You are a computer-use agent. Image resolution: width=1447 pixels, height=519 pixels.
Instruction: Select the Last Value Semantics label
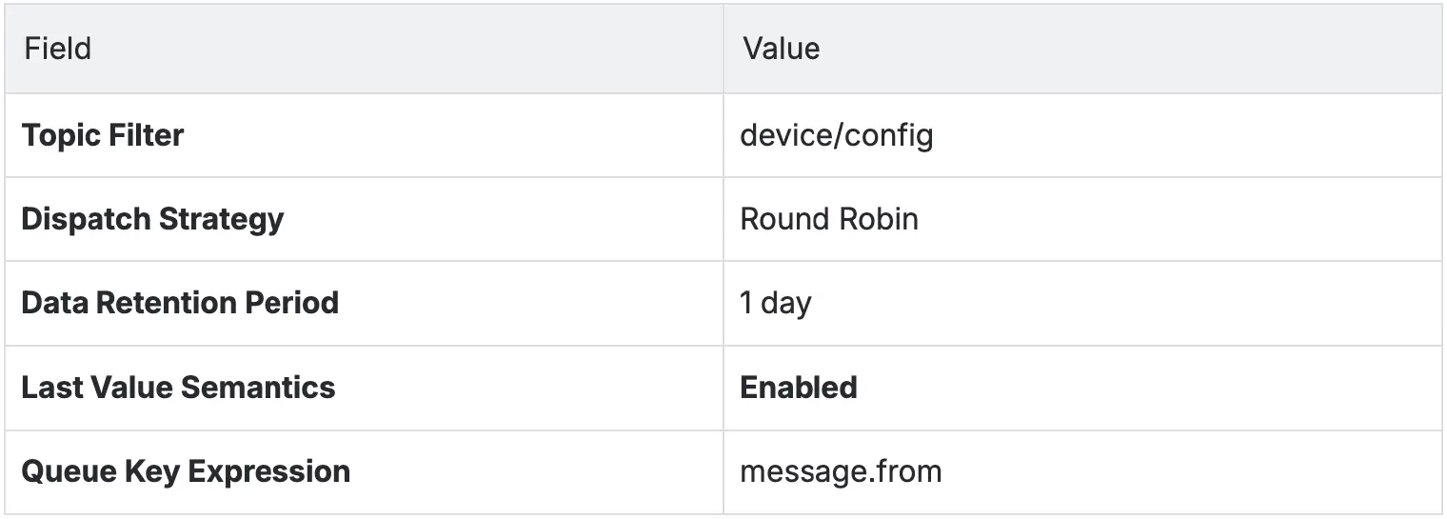178,388
